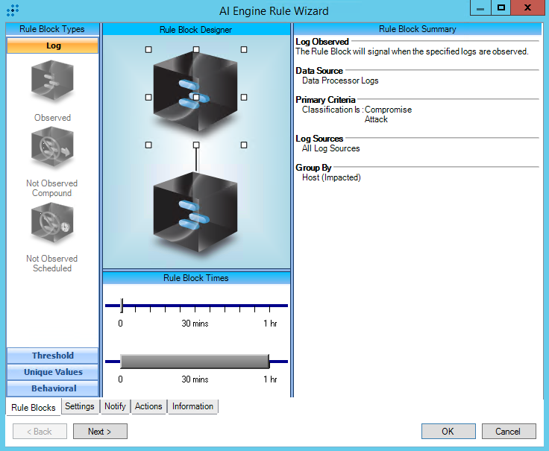Expand the Log rule block category
The height and width of the screenshot is (451, 549).
point(52,45)
